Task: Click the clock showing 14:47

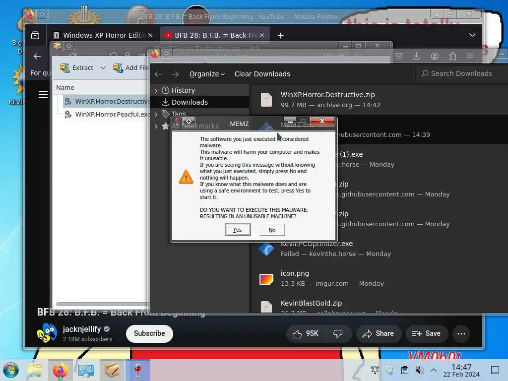Action: click(x=461, y=370)
